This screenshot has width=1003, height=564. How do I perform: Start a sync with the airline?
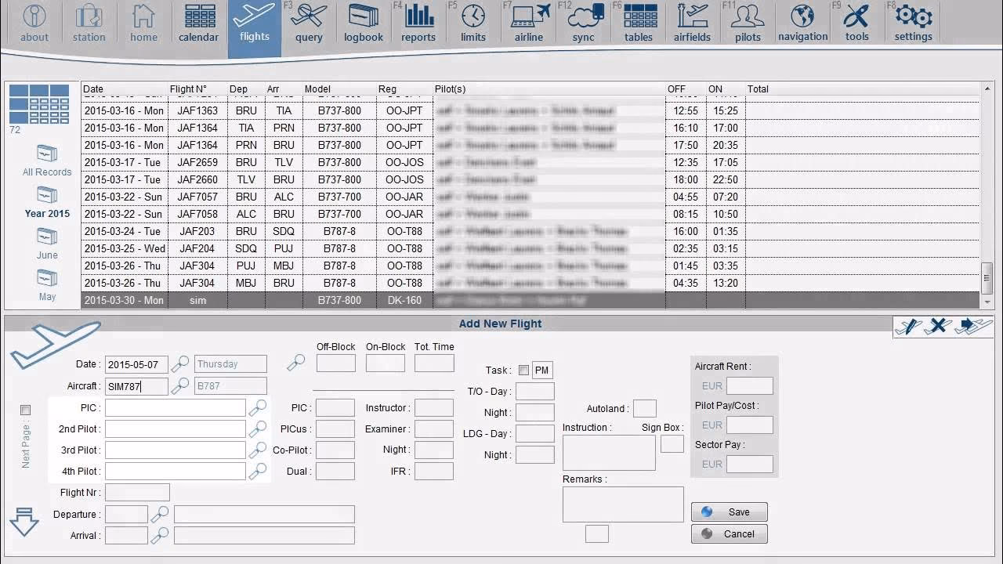(583, 22)
